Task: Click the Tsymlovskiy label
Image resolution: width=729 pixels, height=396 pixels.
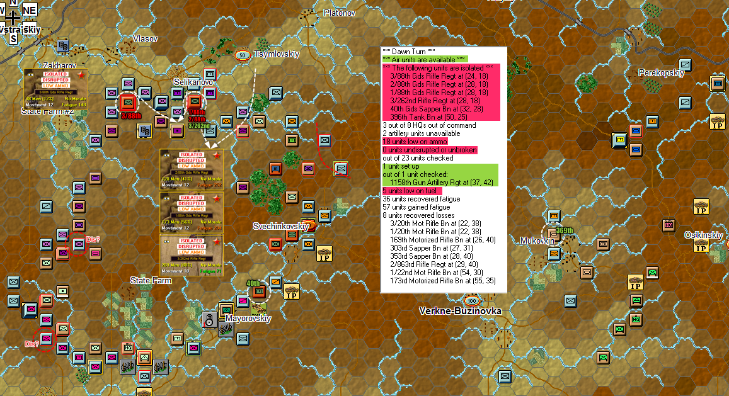Action: click(276, 54)
